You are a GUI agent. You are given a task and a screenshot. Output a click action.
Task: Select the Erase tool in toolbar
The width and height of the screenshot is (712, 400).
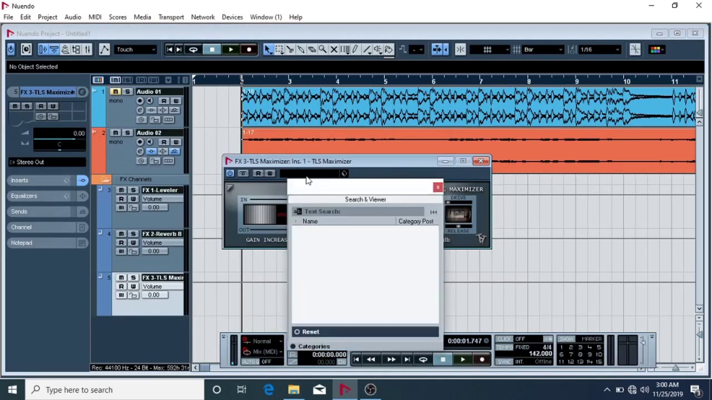(311, 49)
